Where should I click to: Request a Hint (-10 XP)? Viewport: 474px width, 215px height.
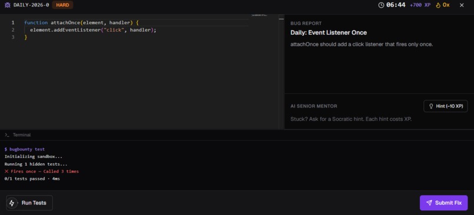pos(446,106)
